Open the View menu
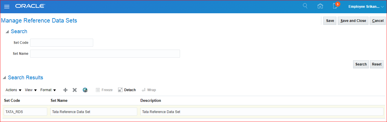Viewport: 387px width, 122px height. click(31, 90)
